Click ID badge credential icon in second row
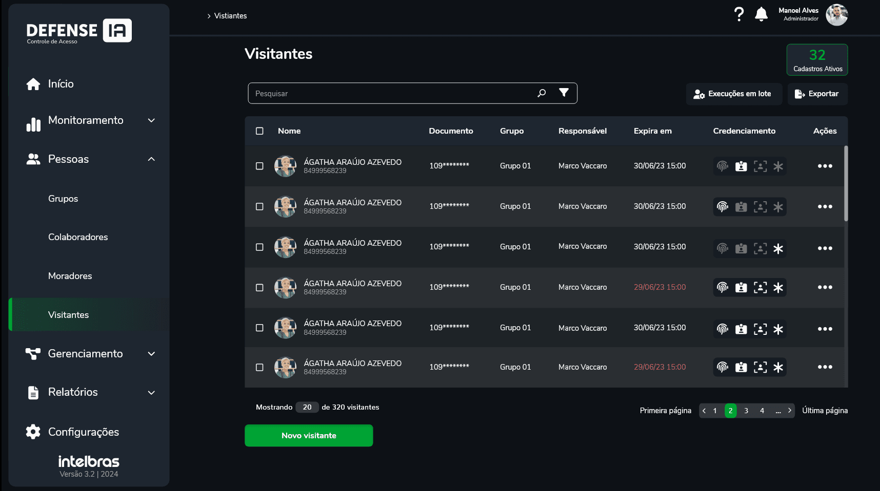880x491 pixels. (x=741, y=207)
